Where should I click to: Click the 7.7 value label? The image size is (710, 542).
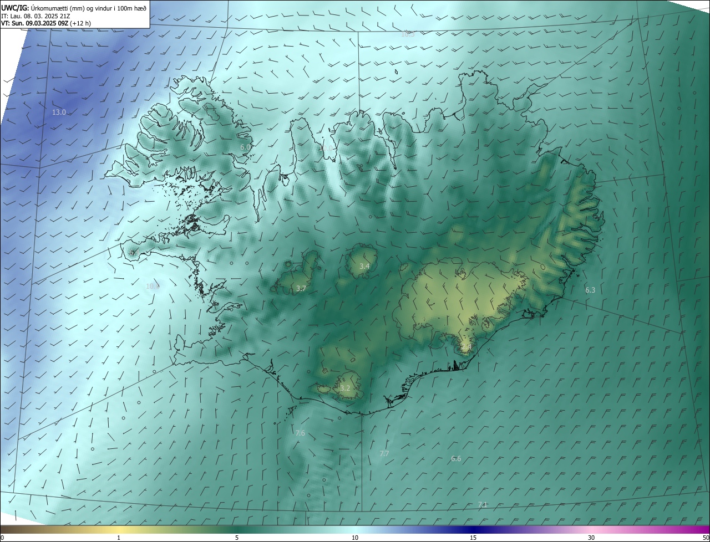click(384, 453)
